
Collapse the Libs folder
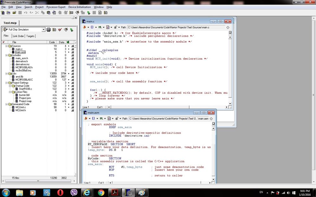(6, 74)
